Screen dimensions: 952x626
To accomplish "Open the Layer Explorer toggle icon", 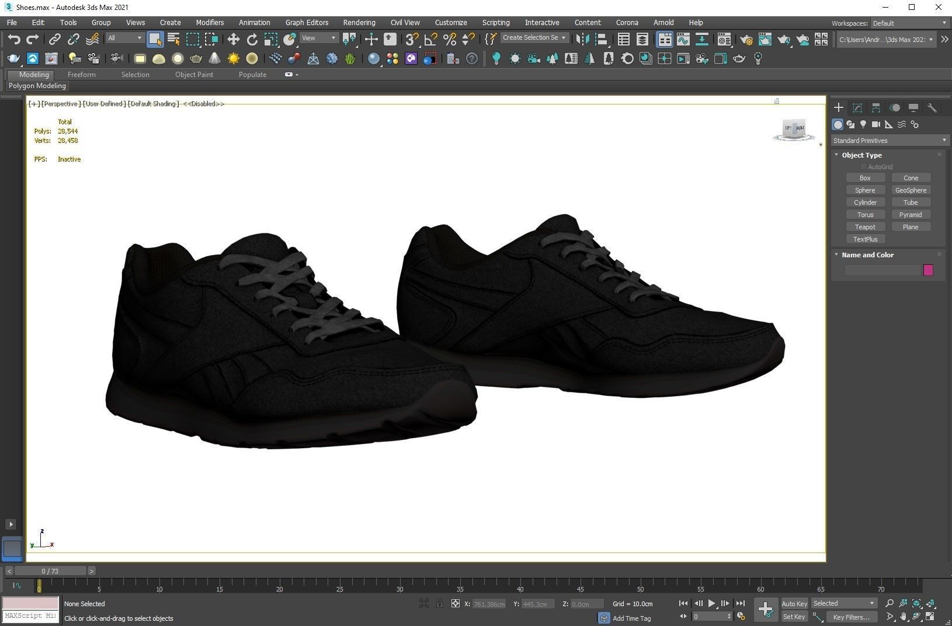I will click(x=642, y=39).
